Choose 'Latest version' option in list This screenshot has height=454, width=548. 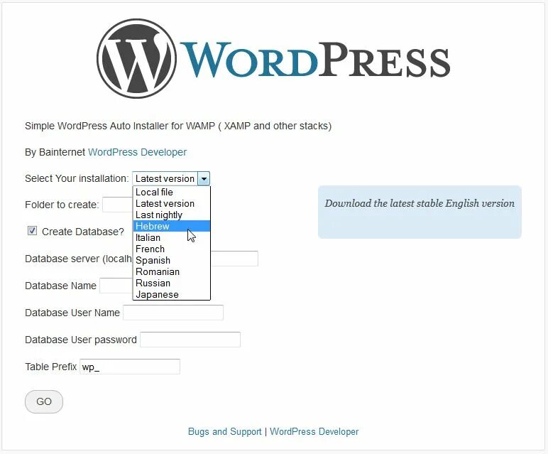pos(172,204)
